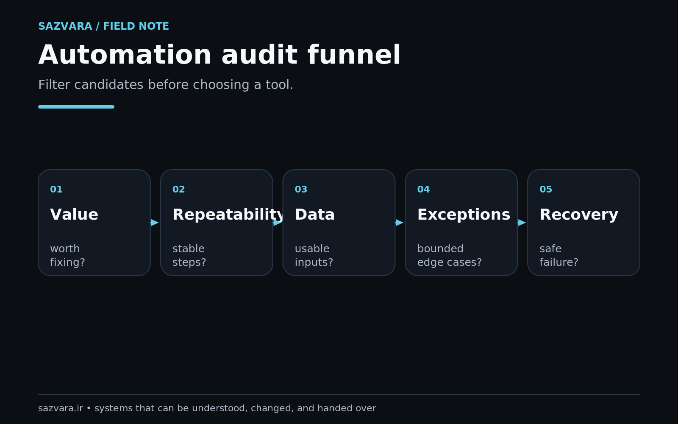Click the "Exceptions" step heading
The height and width of the screenshot is (424, 678).
coord(464,215)
